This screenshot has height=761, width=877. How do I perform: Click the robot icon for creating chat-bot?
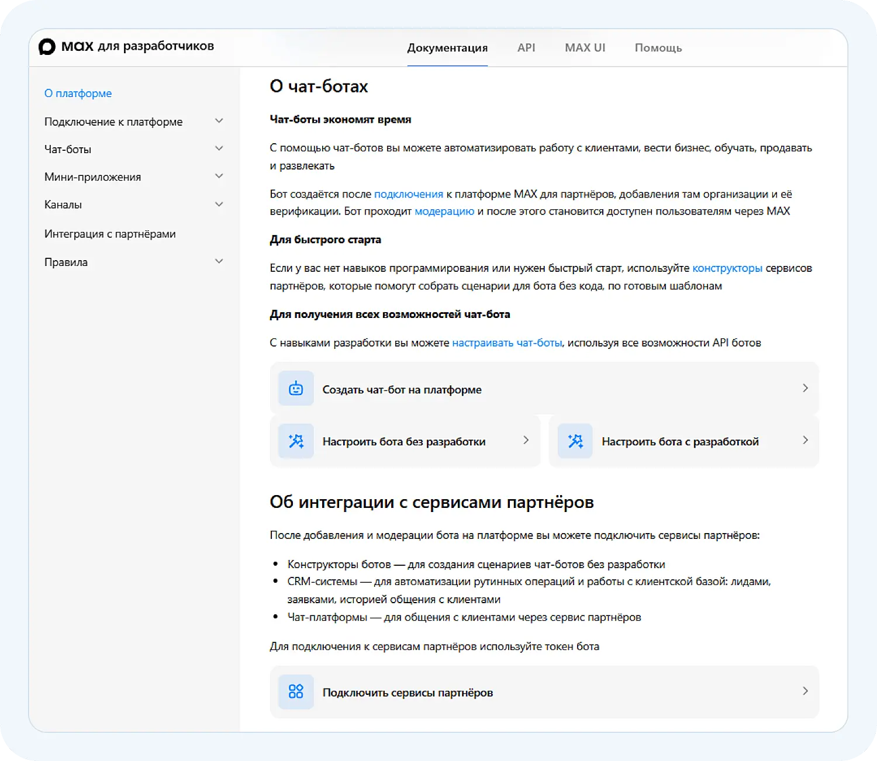[x=296, y=389]
